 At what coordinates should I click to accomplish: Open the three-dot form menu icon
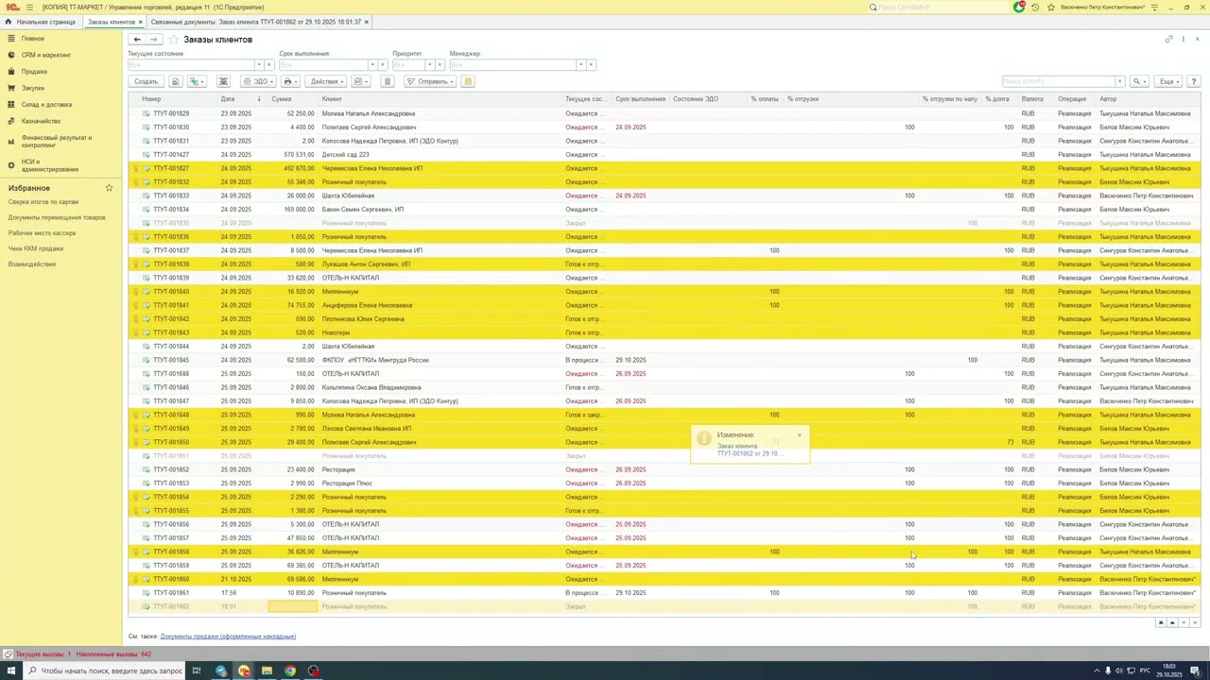point(1183,40)
